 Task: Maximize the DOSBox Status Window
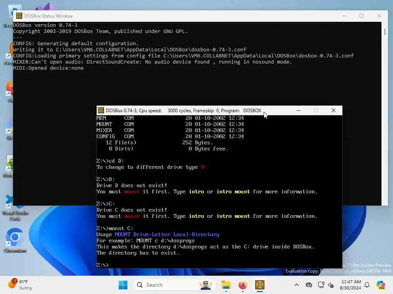pos(361,16)
